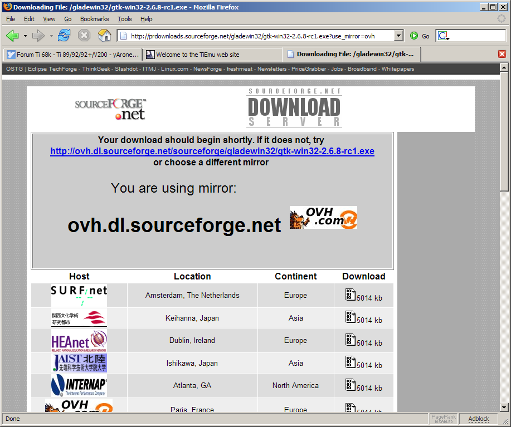Click the download icon for Amsterdam mirror
Screen dimensions: 511x427
(x=351, y=295)
